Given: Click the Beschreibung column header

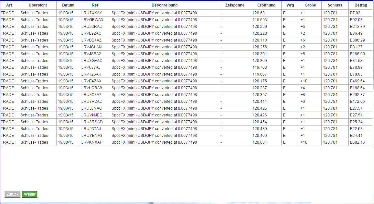Looking at the screenshot, I should point(164,5).
